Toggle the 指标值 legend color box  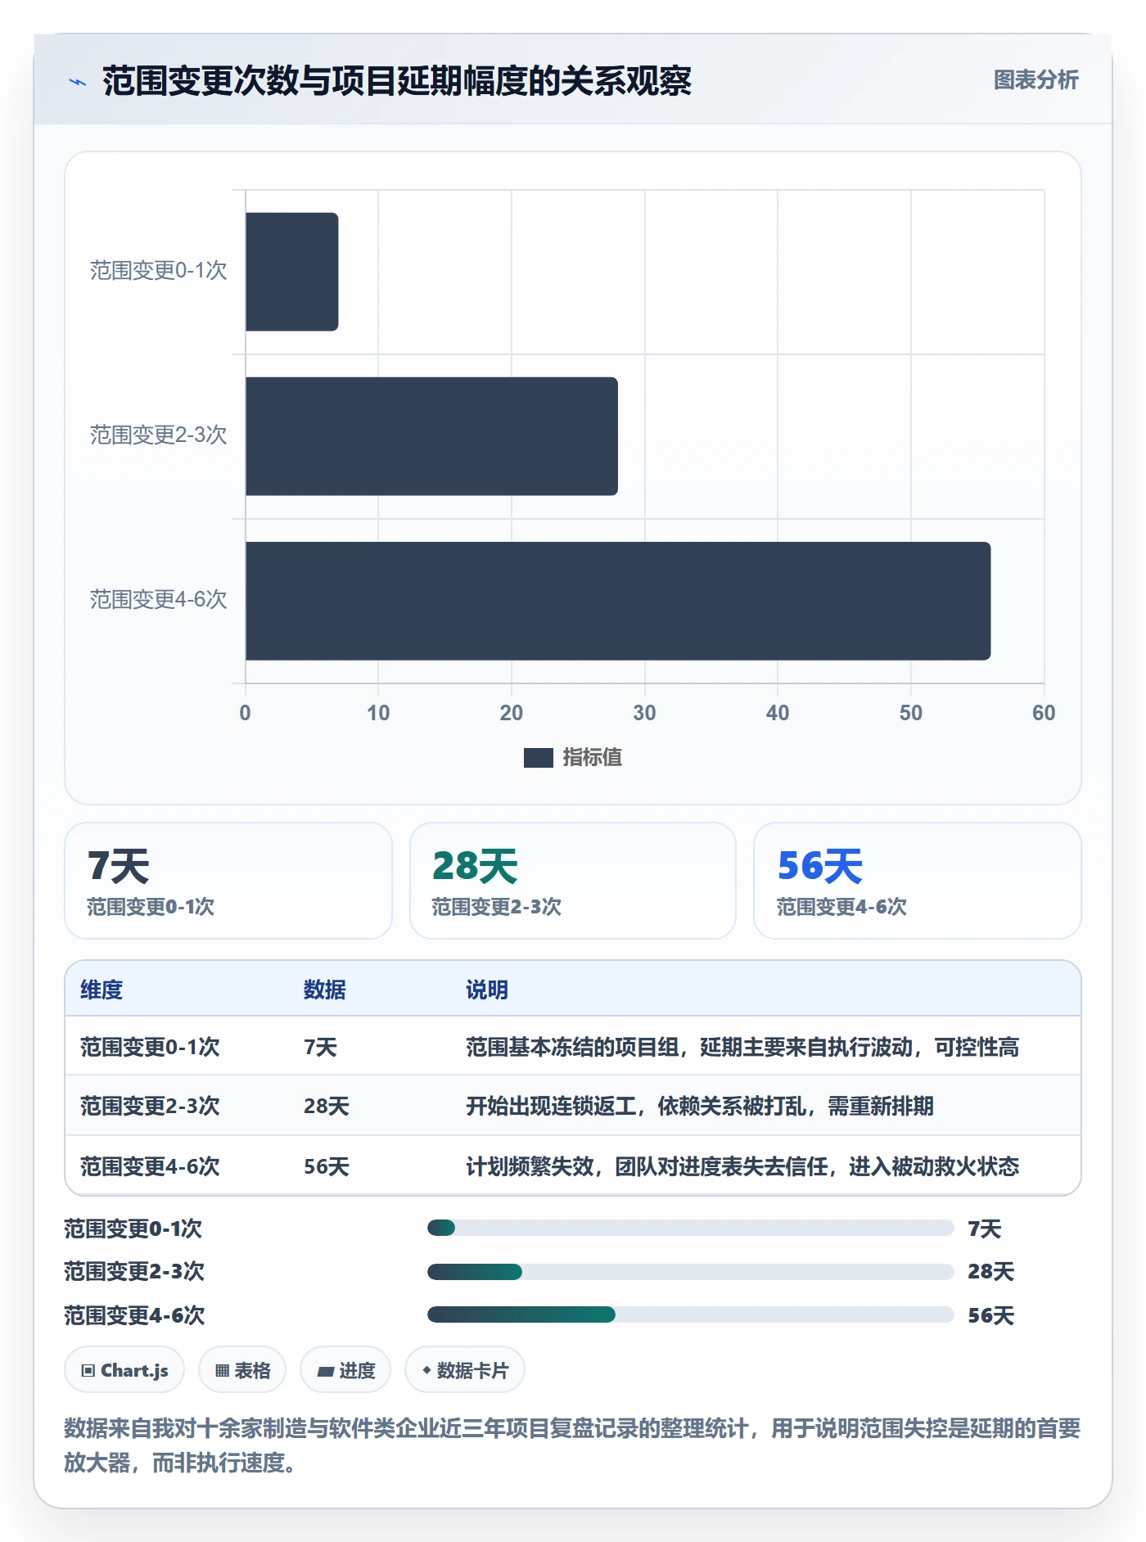[538, 758]
